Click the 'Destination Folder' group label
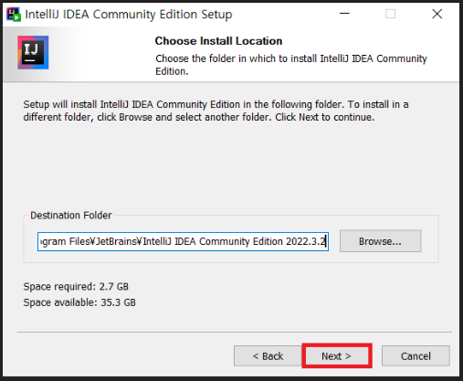 71,216
